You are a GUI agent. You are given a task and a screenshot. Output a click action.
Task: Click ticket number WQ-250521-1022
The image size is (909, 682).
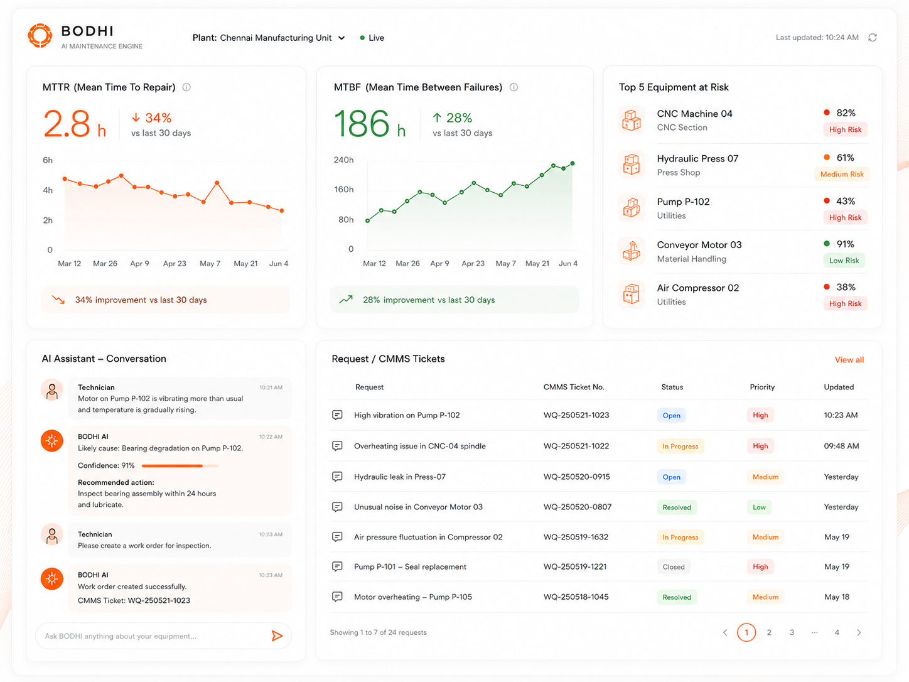point(576,446)
